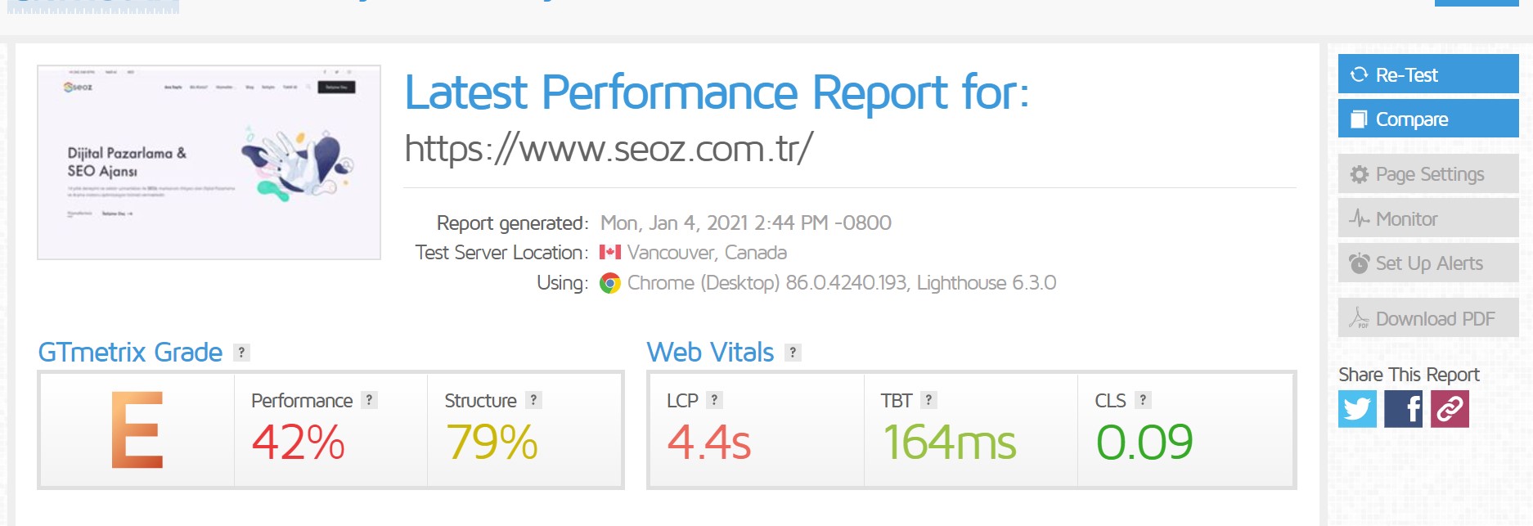The width and height of the screenshot is (1533, 526).
Task: Open Page Settings with gear icon
Action: pos(1428,174)
